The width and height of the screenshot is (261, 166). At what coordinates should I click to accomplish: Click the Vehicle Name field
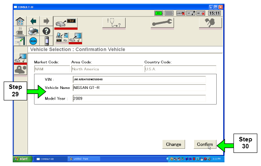coord(139,88)
